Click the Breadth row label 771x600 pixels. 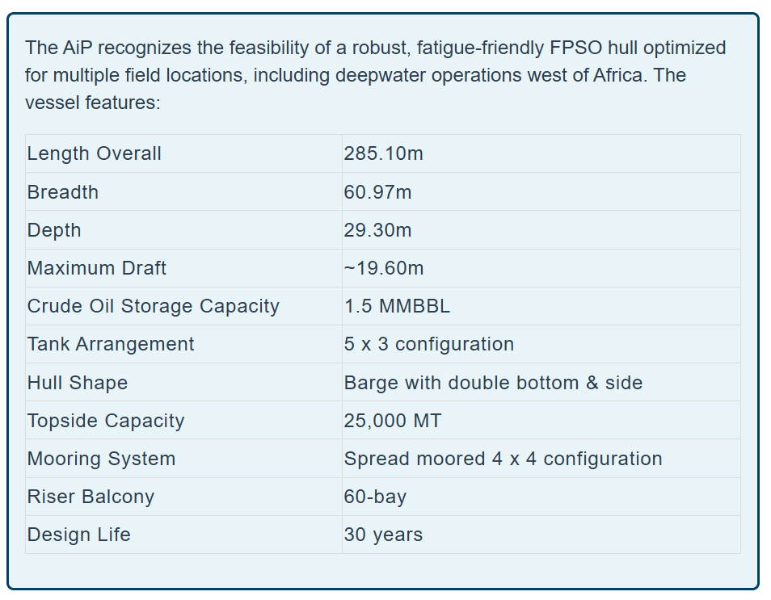coord(63,192)
